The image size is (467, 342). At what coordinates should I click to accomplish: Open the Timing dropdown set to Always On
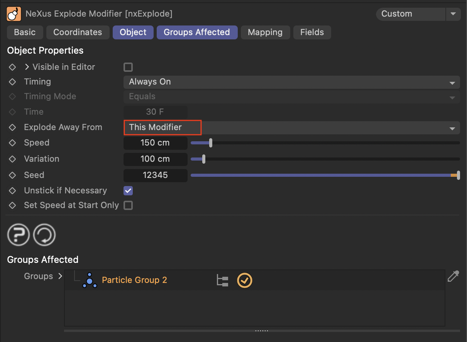[x=292, y=82]
